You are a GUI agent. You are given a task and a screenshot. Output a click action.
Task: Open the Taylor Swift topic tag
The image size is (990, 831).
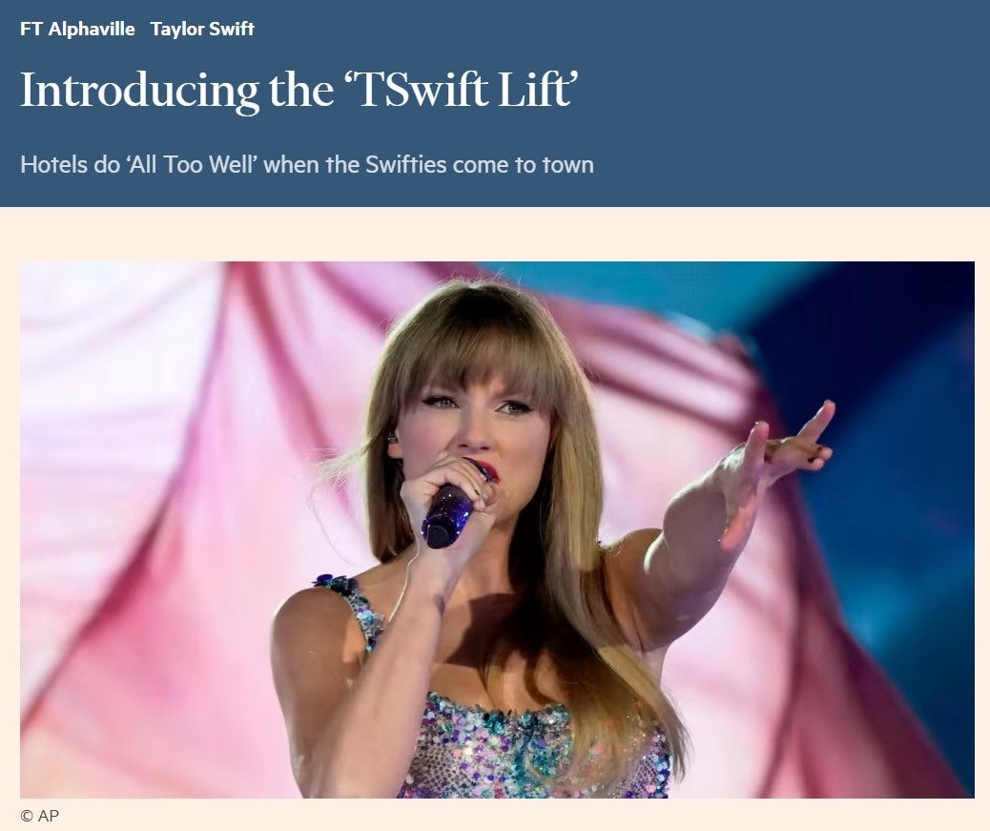(x=202, y=29)
